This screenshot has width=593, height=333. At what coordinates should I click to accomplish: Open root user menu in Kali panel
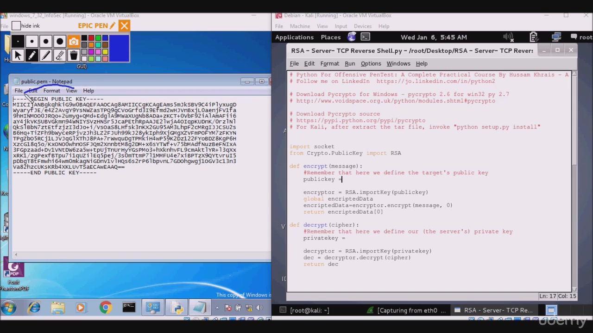pyautogui.click(x=581, y=37)
